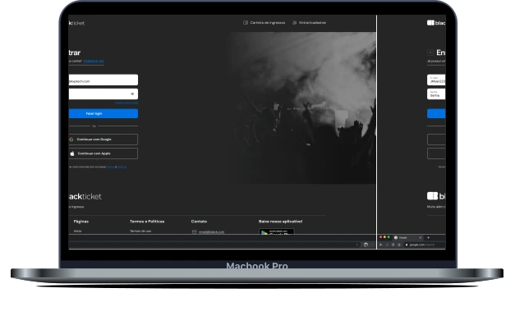Click the contact email address in footer
The width and height of the screenshot is (515, 325).
[x=212, y=231]
